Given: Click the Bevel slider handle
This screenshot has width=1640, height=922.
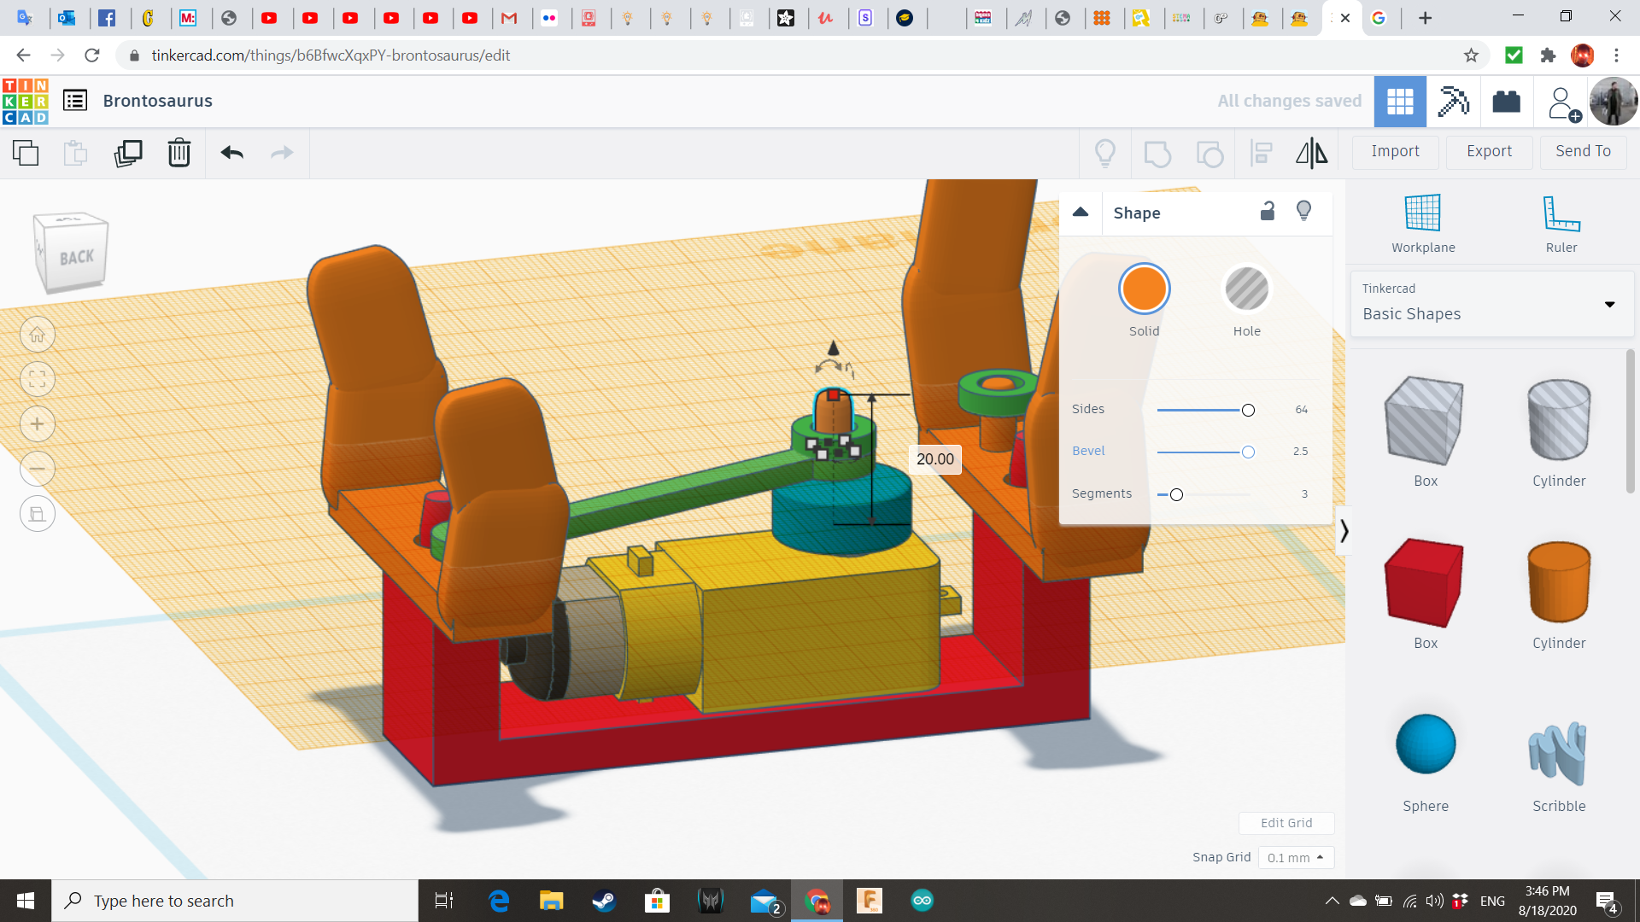Looking at the screenshot, I should pyautogui.click(x=1248, y=452).
